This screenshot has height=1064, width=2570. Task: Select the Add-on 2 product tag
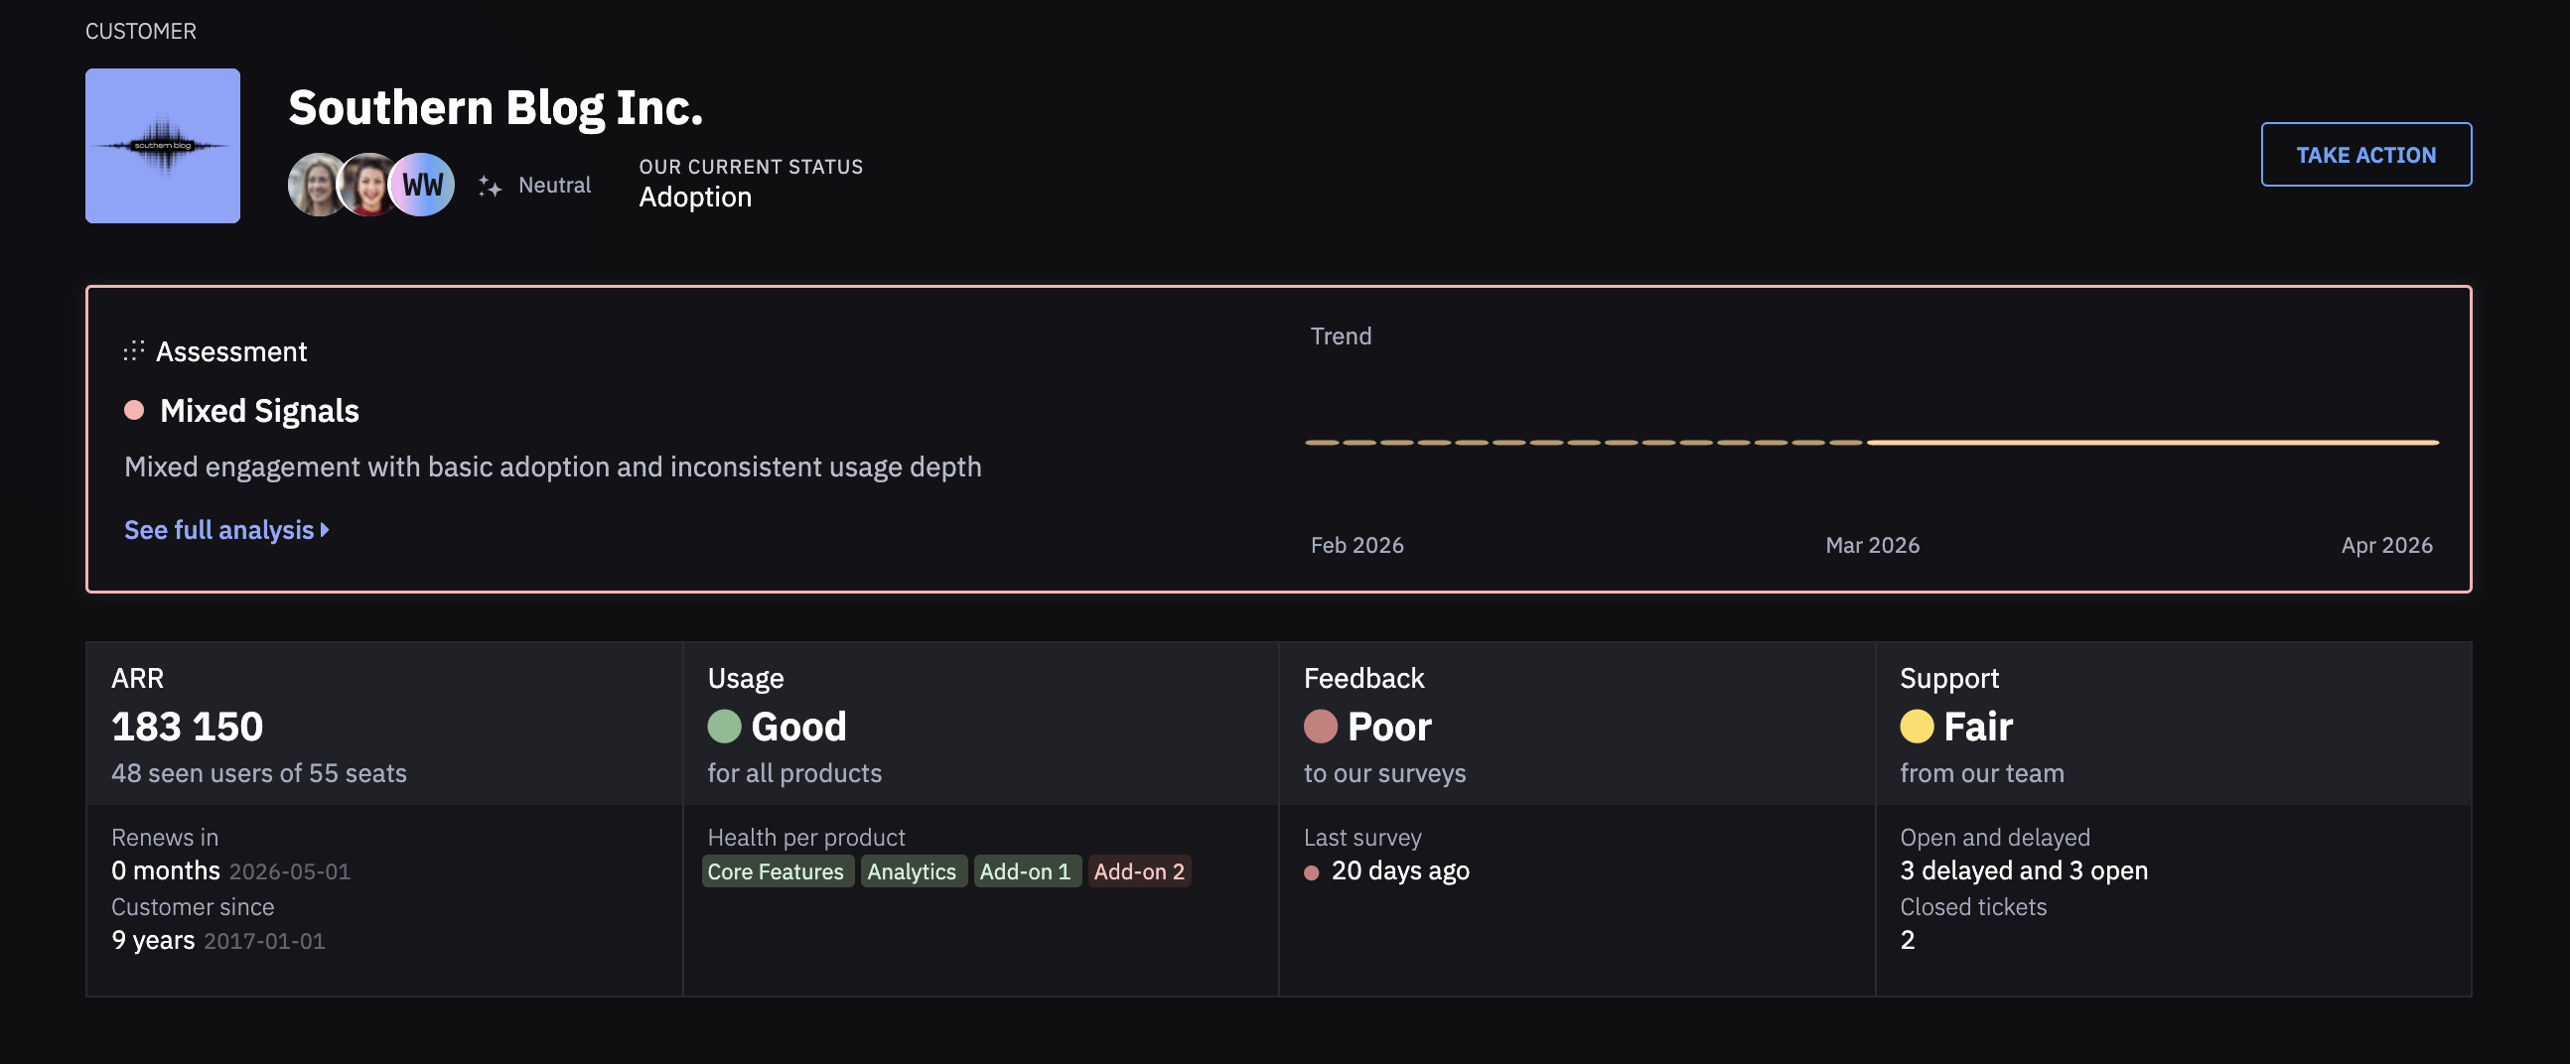[x=1138, y=871]
